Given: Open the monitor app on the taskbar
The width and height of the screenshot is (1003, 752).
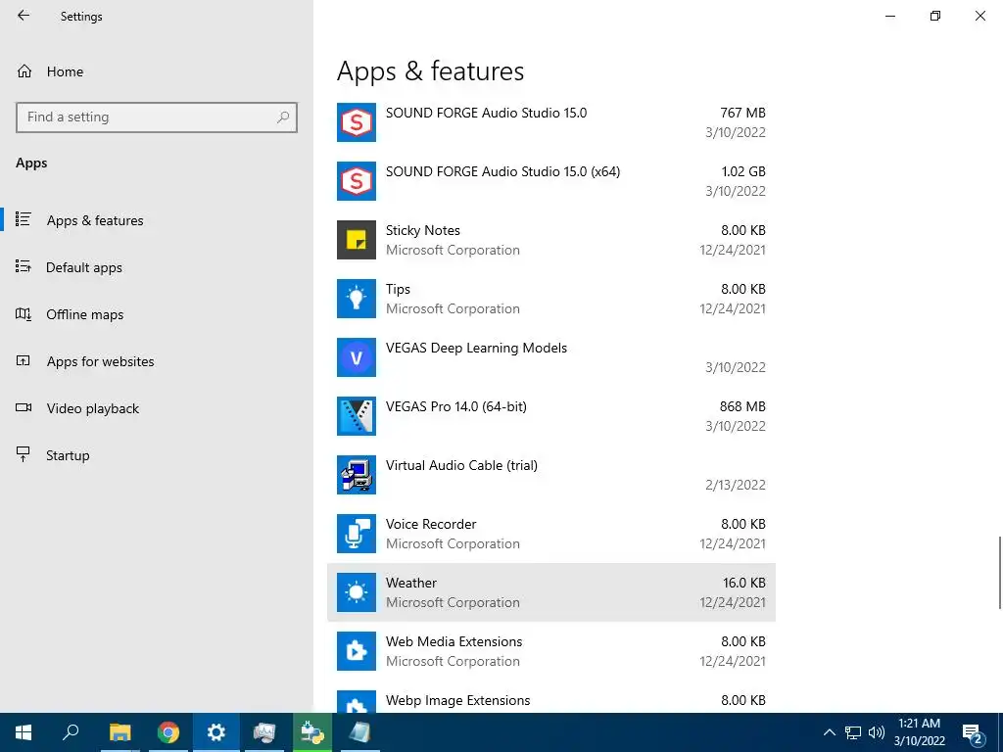Looking at the screenshot, I should coord(264,732).
